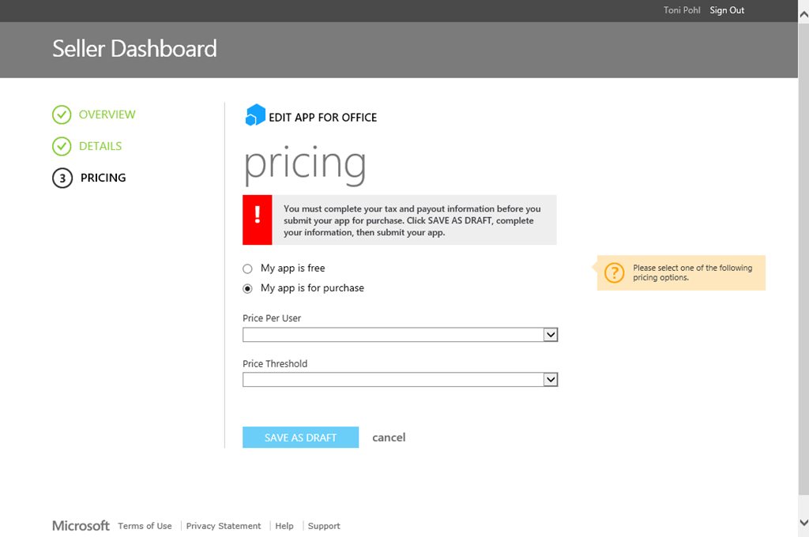The height and width of the screenshot is (537, 809).
Task: Click the green checkmark beside Overview
Action: [62, 115]
